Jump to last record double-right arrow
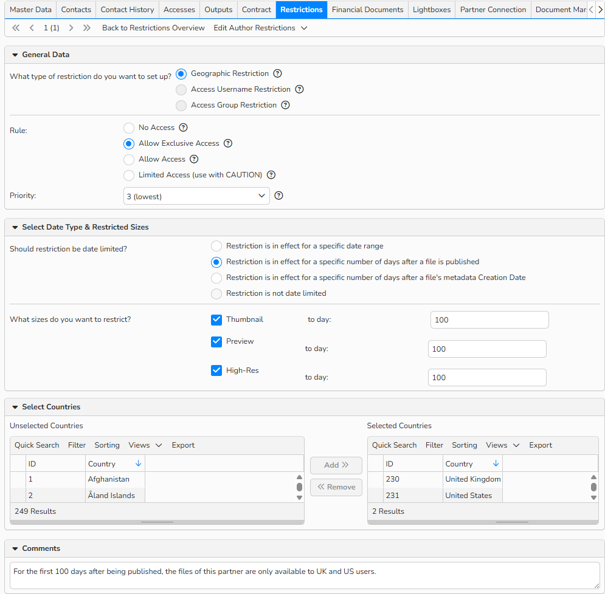Viewport: 605px width, 594px height. point(87,28)
